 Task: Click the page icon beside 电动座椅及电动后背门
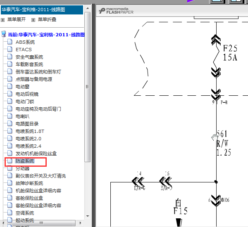pyautogui.click(x=10, y=109)
